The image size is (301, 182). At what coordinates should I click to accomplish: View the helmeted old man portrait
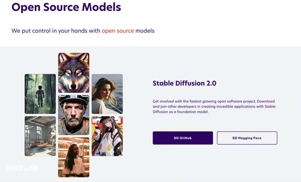click(74, 115)
